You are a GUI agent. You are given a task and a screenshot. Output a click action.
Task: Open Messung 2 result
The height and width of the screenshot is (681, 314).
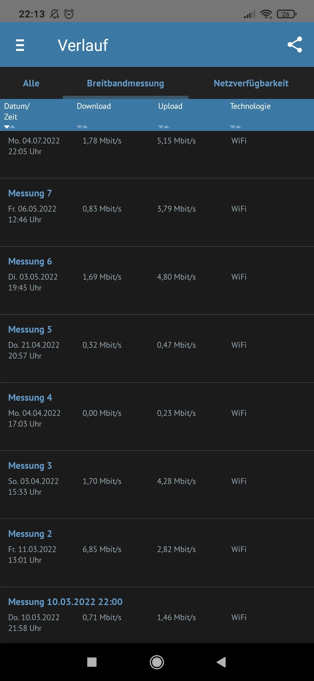point(30,534)
